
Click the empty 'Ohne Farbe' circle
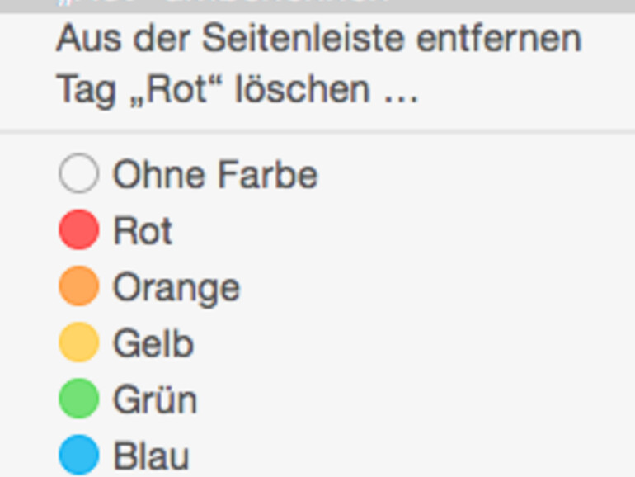(79, 174)
